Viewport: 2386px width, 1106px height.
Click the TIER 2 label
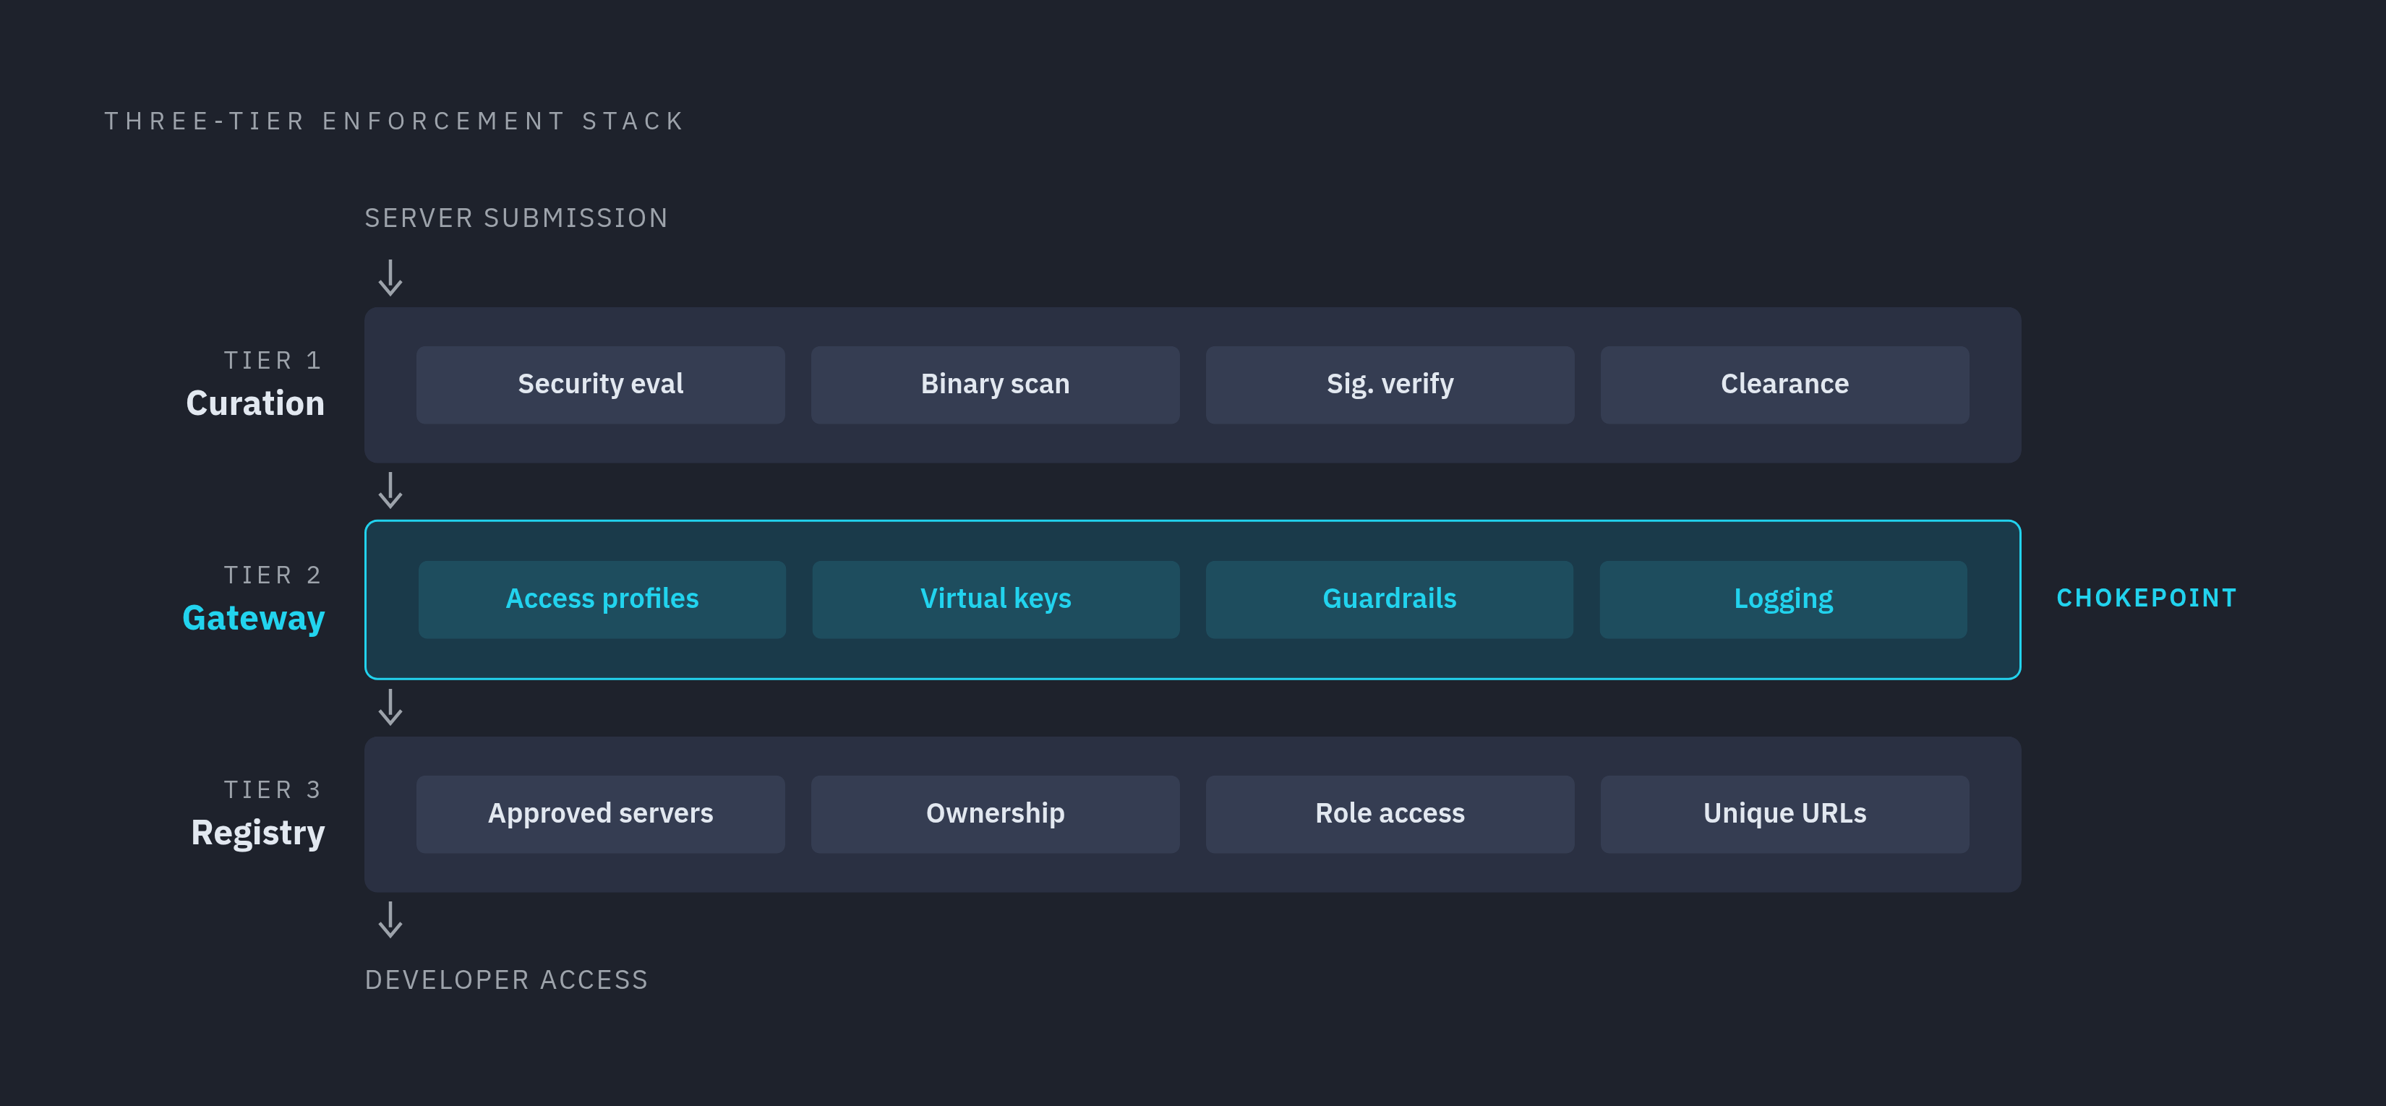273,575
